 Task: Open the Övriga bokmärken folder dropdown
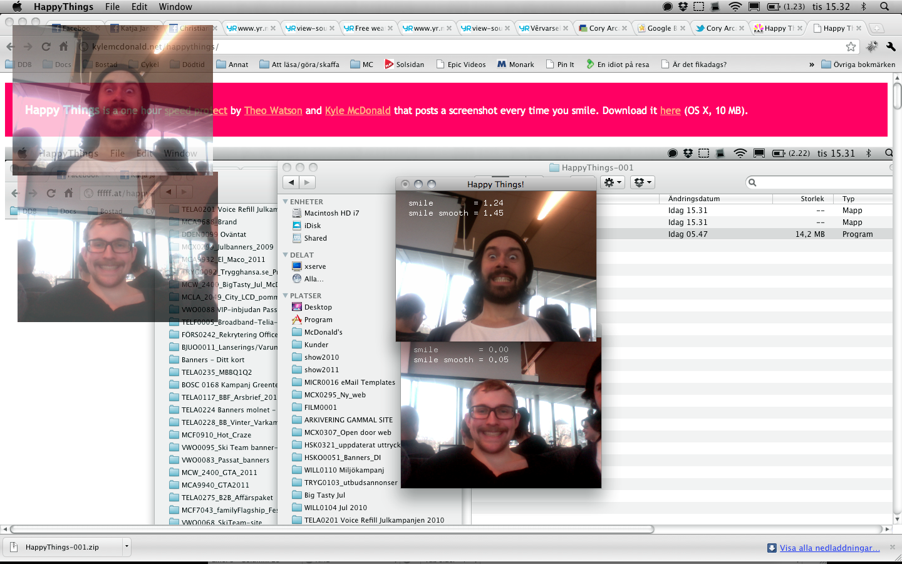coord(858,64)
